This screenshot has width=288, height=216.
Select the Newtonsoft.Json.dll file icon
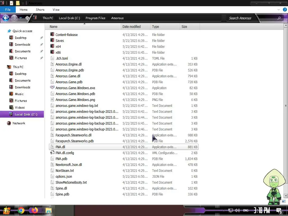tap(52, 164)
